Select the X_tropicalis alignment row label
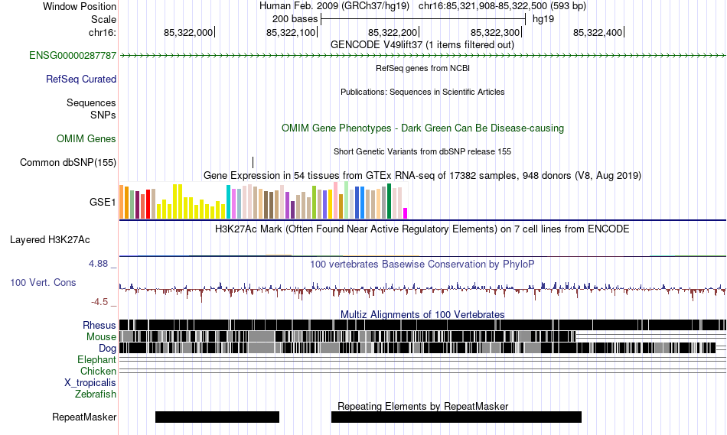 click(90, 383)
